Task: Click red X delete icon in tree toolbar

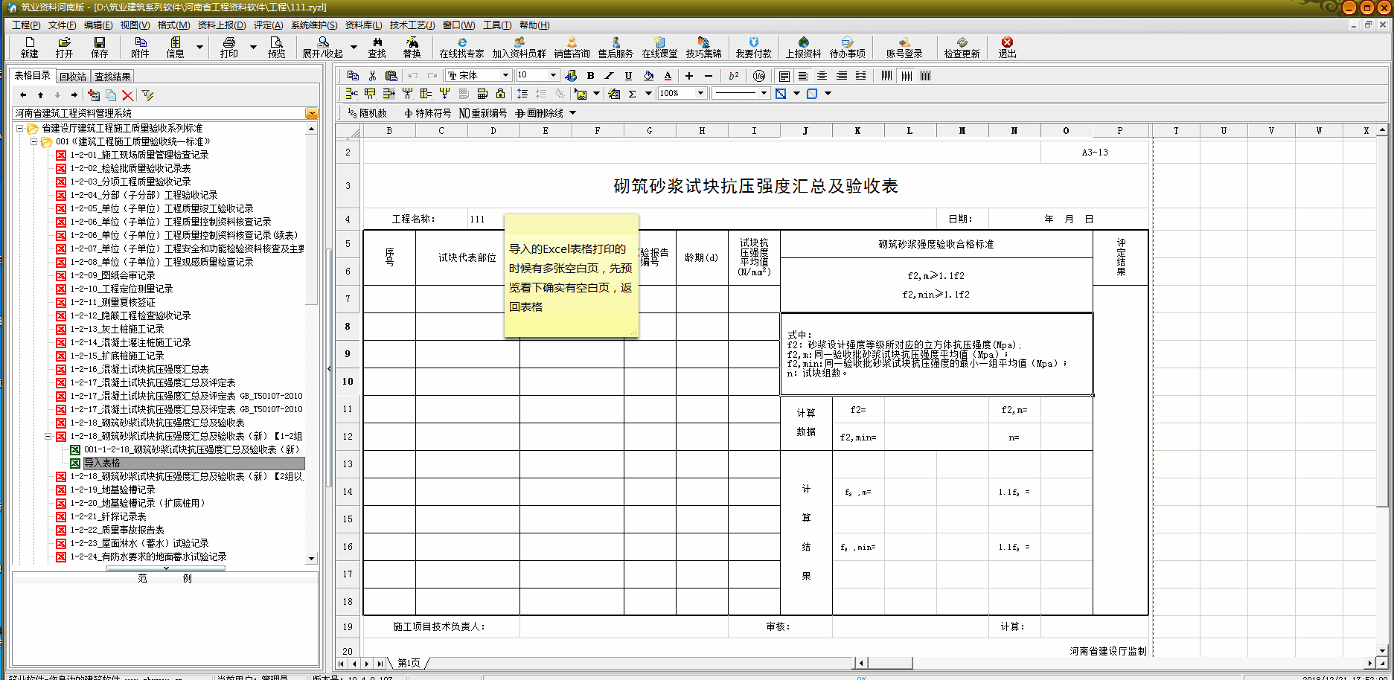Action: point(128,95)
